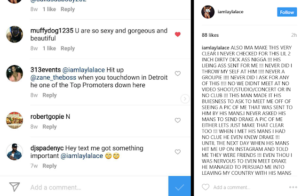Go to next image with arrow chevron

[185, 98]
